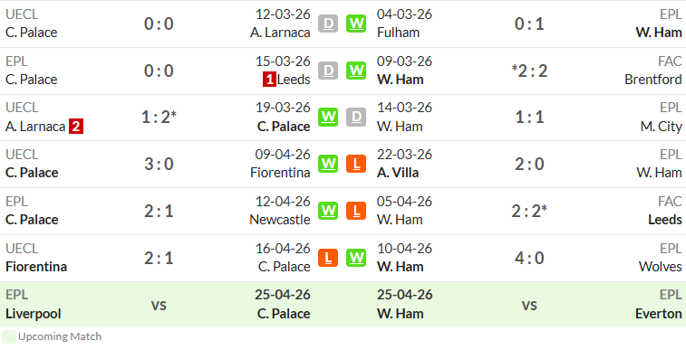Click the W badge for 09-04-26 Fiorentina match
The image size is (686, 350).
328,164
